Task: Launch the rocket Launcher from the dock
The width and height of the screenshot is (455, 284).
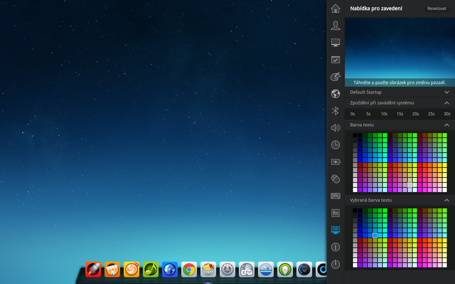Action: 93,269
